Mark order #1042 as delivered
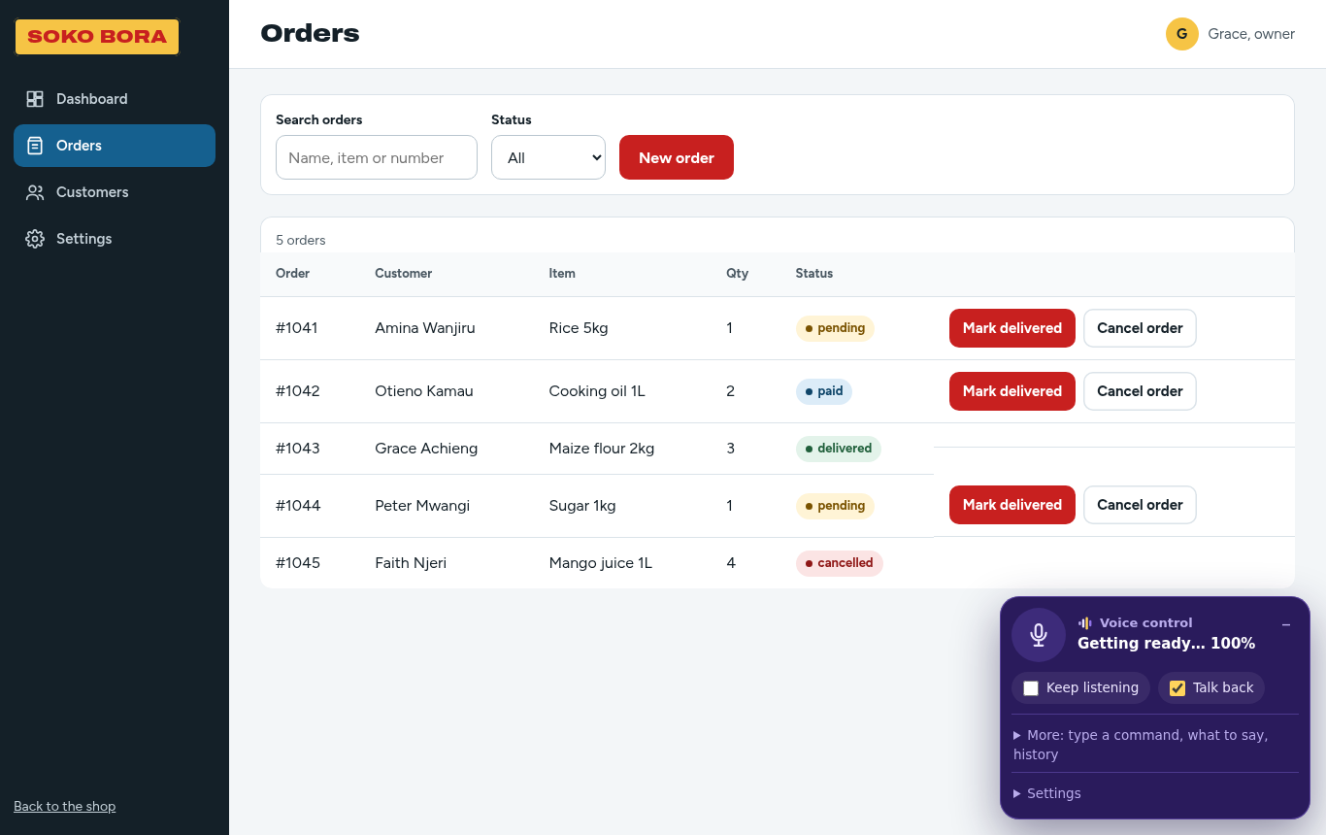 tap(1012, 391)
